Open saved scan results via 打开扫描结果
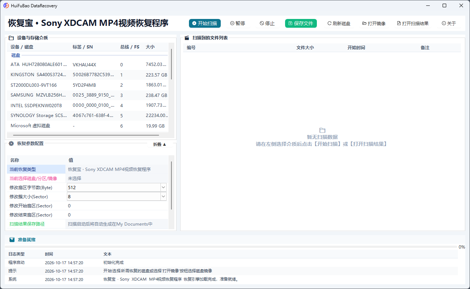 pos(413,23)
